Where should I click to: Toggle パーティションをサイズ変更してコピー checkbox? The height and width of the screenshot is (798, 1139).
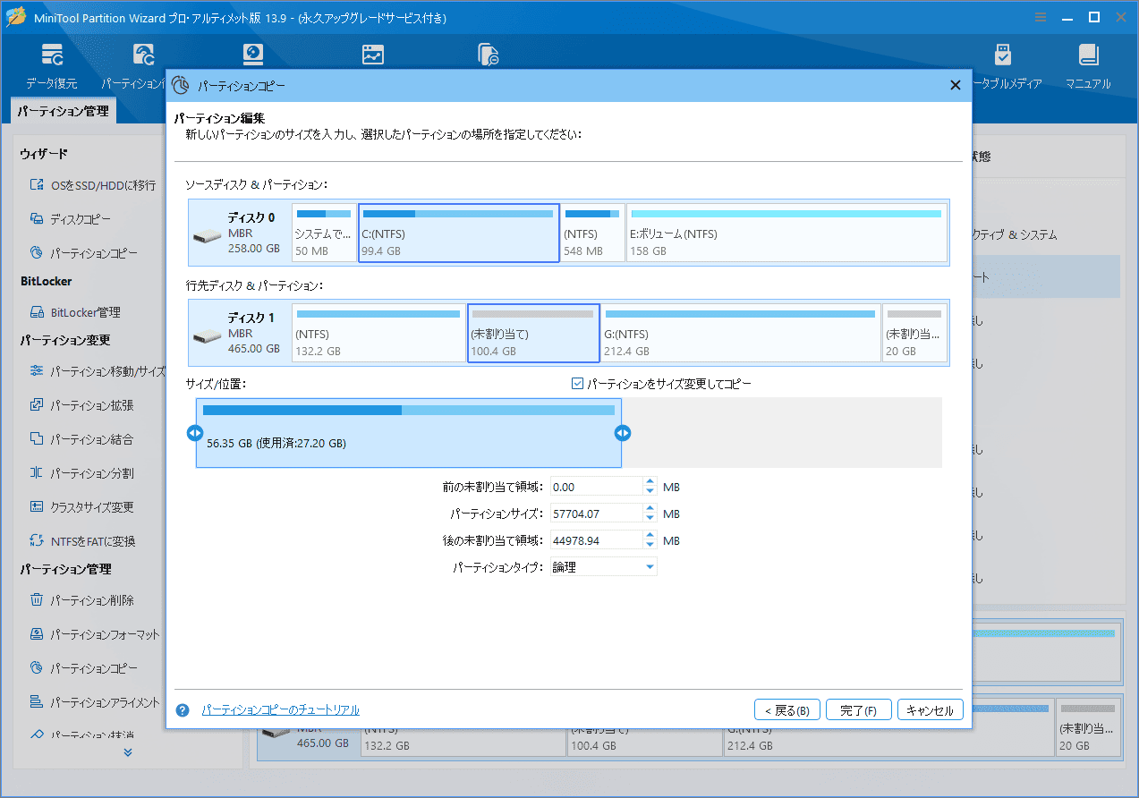point(577,384)
